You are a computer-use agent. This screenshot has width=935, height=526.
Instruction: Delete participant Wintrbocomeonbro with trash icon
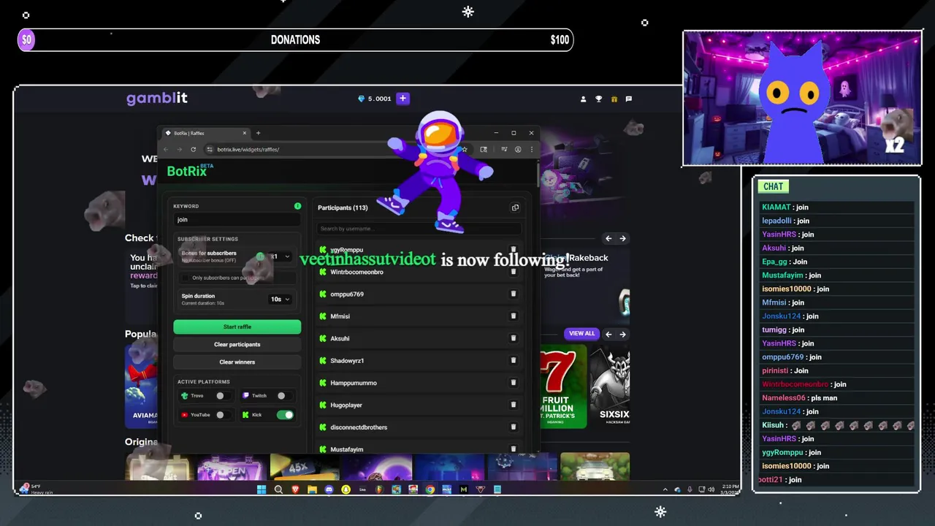pos(514,272)
